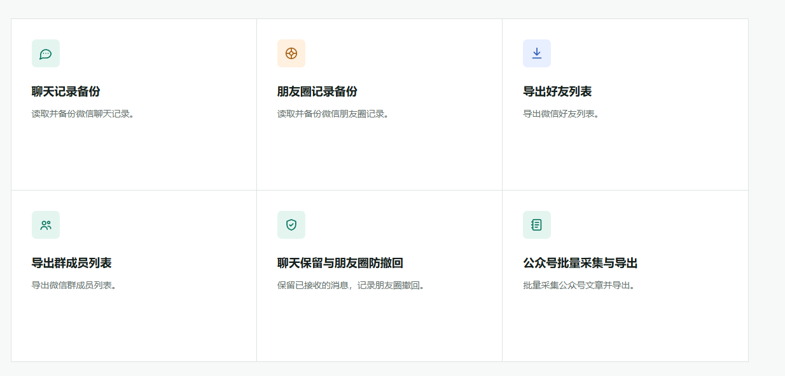
Task: Click the notebook icon for 公众号批量采集与导出
Action: pyautogui.click(x=537, y=225)
